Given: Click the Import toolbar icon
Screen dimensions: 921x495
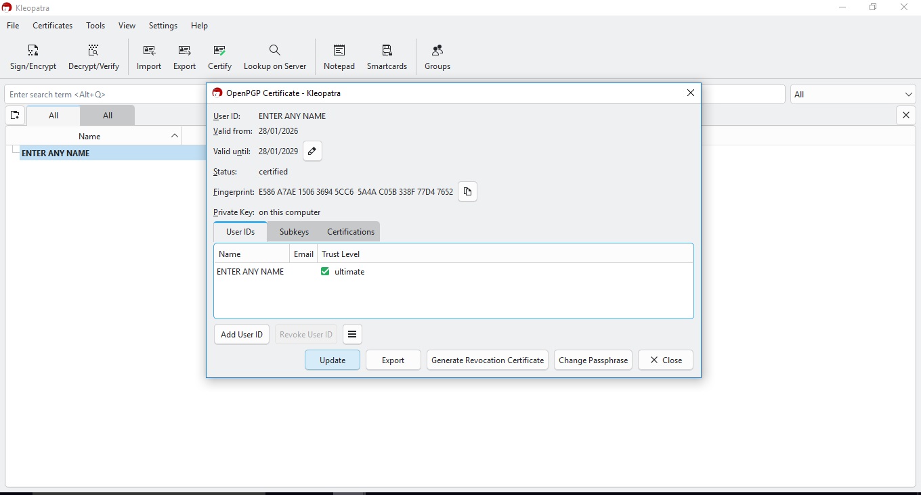Looking at the screenshot, I should [x=149, y=57].
